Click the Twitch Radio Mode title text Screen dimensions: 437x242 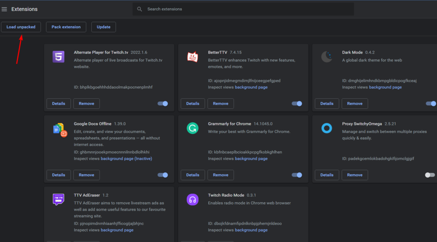click(226, 196)
